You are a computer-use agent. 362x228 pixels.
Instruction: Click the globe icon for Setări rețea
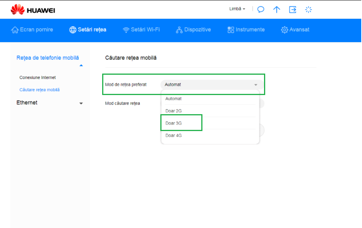click(x=73, y=30)
